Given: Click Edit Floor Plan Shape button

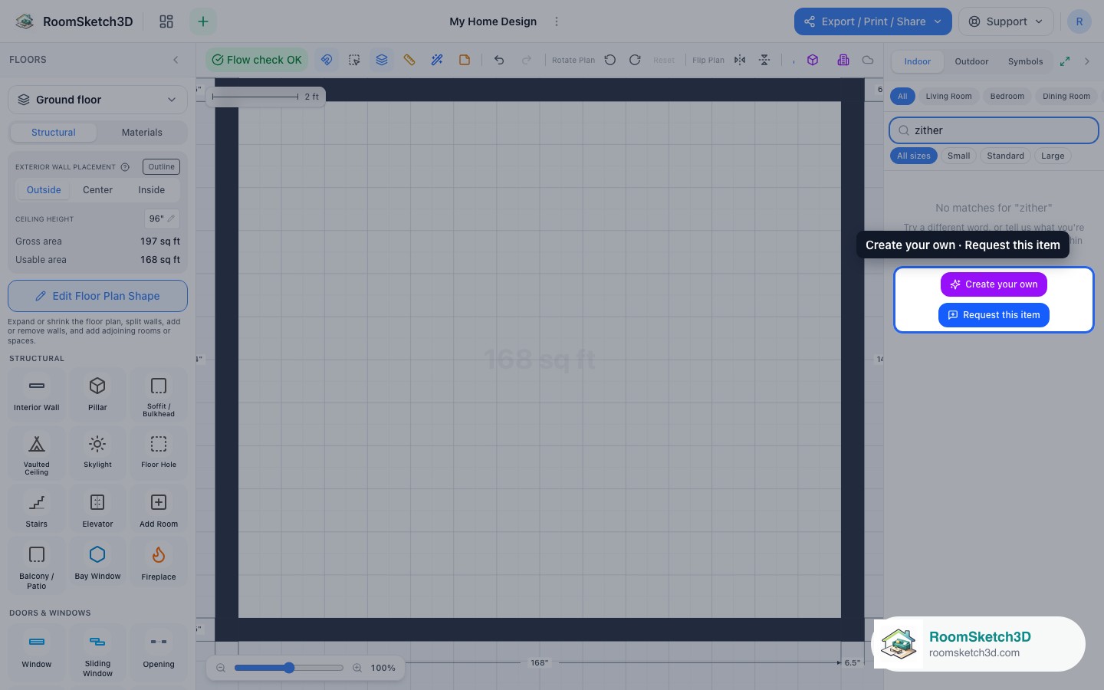Looking at the screenshot, I should coord(97,296).
